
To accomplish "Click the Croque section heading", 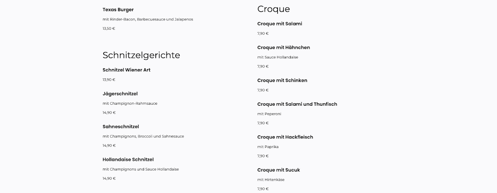I will tap(273, 9).
